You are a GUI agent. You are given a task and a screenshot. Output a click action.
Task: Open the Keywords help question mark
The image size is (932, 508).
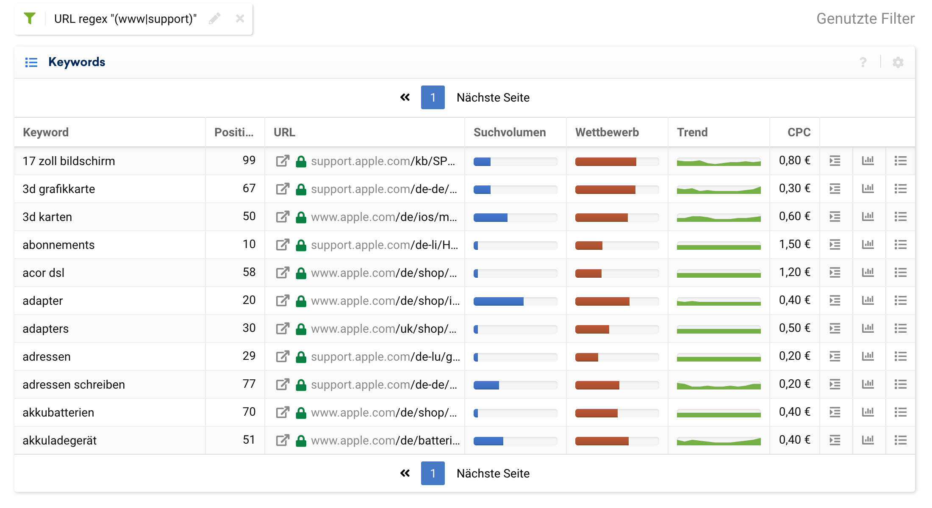pyautogui.click(x=863, y=62)
